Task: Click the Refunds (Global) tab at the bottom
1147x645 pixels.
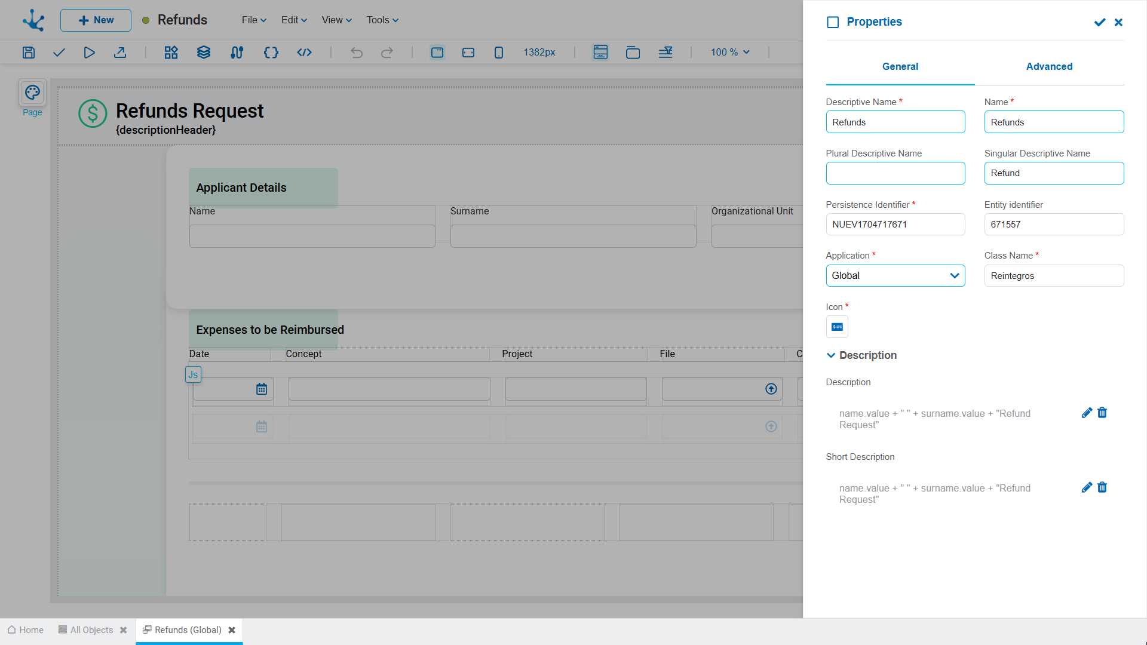Action: pos(188,630)
